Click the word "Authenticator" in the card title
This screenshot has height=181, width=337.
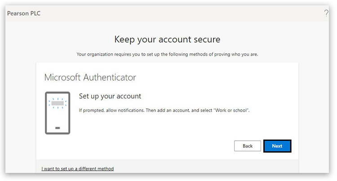click(110, 77)
